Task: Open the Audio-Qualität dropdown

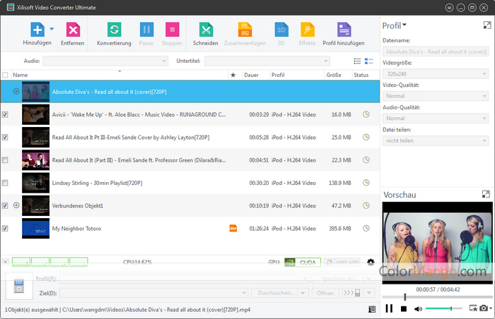Action: point(436,118)
